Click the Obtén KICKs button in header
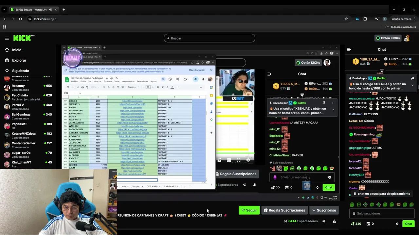The width and height of the screenshot is (419, 235). click(x=388, y=38)
